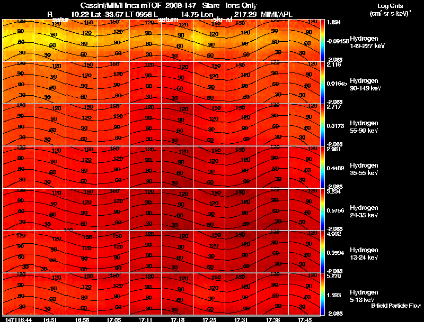Click the '2.717' colorbar maximum value

334,107
